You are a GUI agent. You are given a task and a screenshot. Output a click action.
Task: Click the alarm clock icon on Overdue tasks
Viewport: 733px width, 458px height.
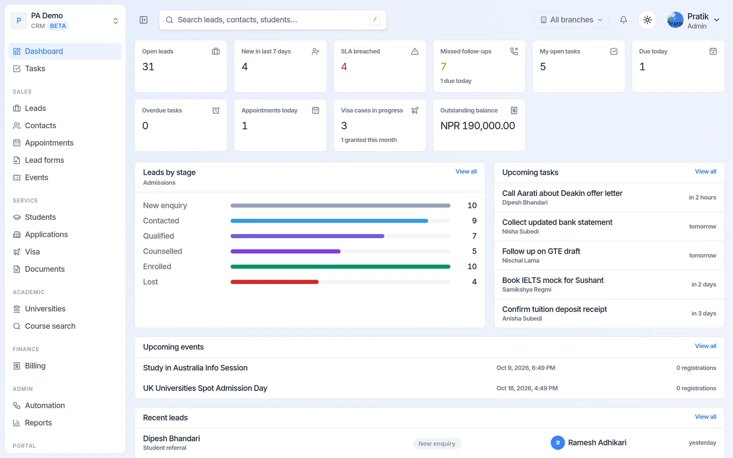pyautogui.click(x=216, y=110)
